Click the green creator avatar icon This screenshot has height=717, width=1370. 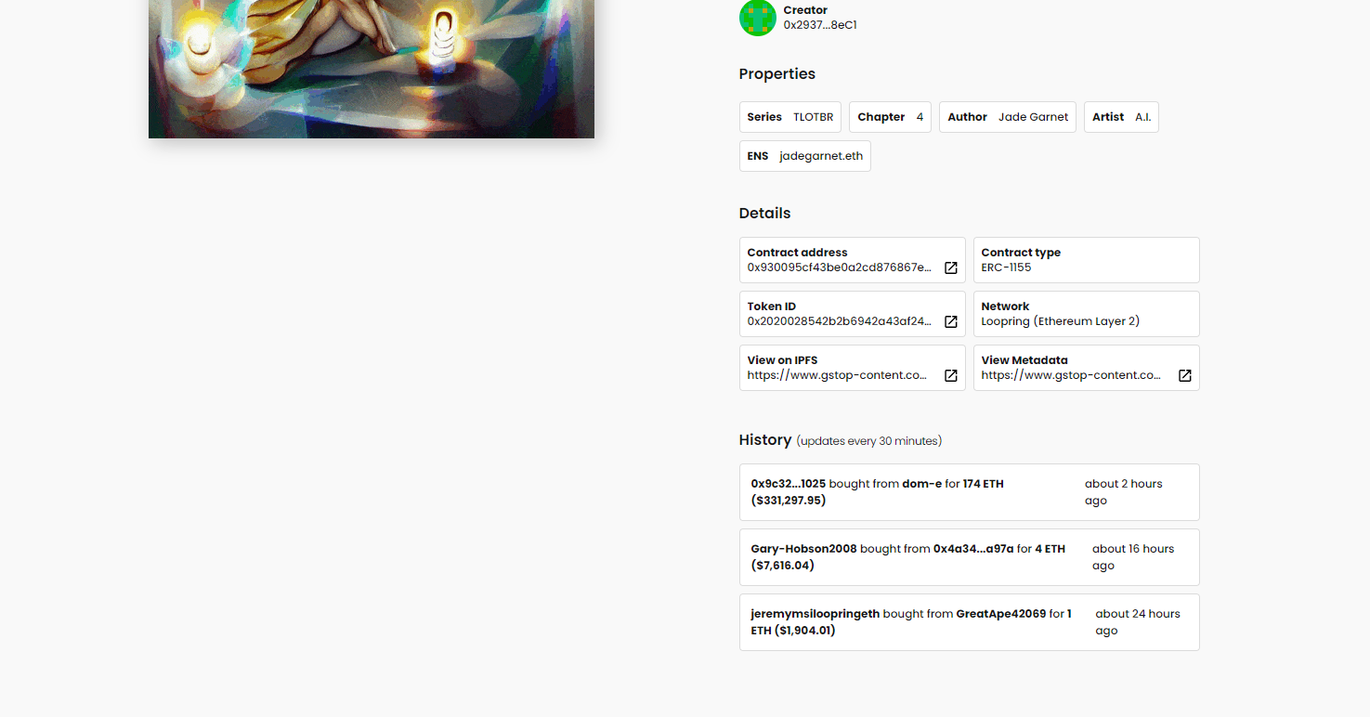757,18
